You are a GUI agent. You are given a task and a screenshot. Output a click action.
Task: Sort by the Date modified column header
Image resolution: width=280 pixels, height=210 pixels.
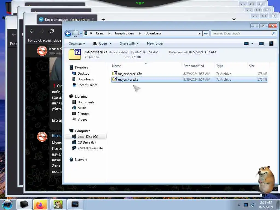(x=194, y=66)
